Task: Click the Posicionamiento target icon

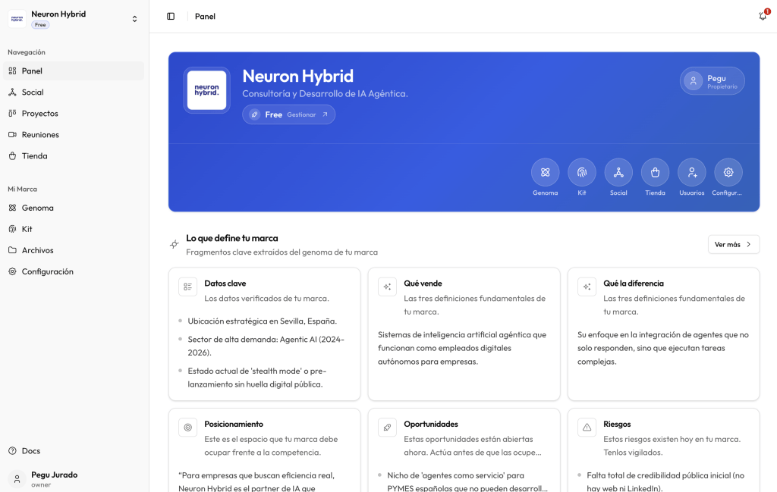Action: [188, 427]
